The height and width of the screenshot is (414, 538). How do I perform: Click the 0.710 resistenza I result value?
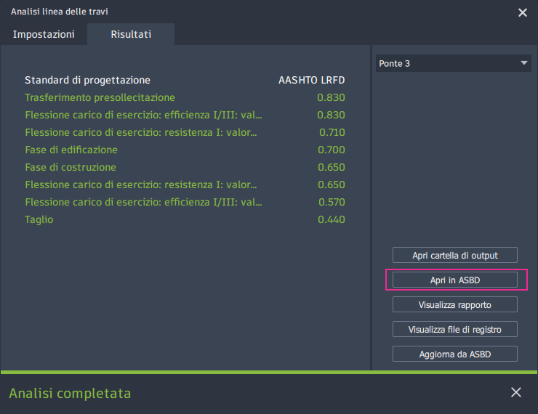point(332,132)
